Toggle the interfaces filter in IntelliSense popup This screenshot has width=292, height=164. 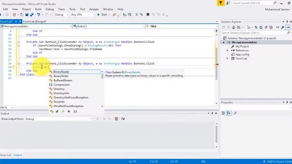57,111
